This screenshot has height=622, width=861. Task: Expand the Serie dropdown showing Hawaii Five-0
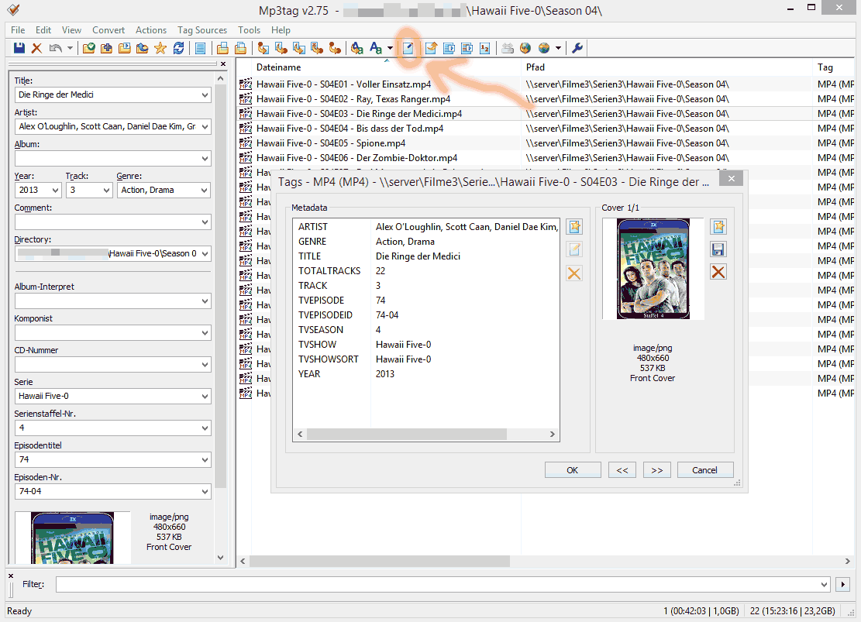pos(205,397)
